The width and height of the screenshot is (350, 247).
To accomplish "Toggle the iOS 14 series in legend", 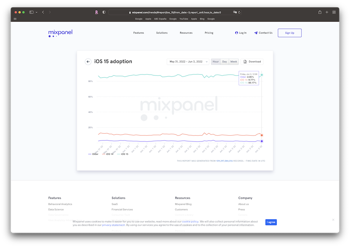I will tap(108, 154).
